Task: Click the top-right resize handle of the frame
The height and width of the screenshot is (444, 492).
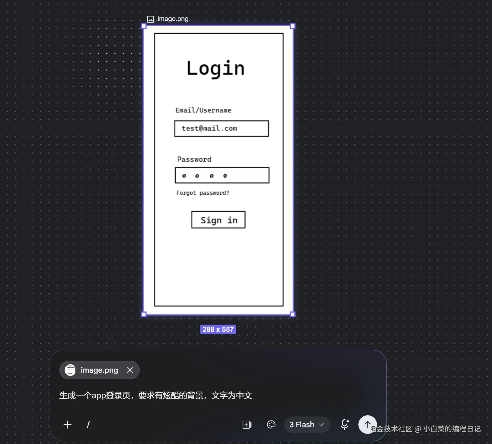Action: click(x=293, y=26)
